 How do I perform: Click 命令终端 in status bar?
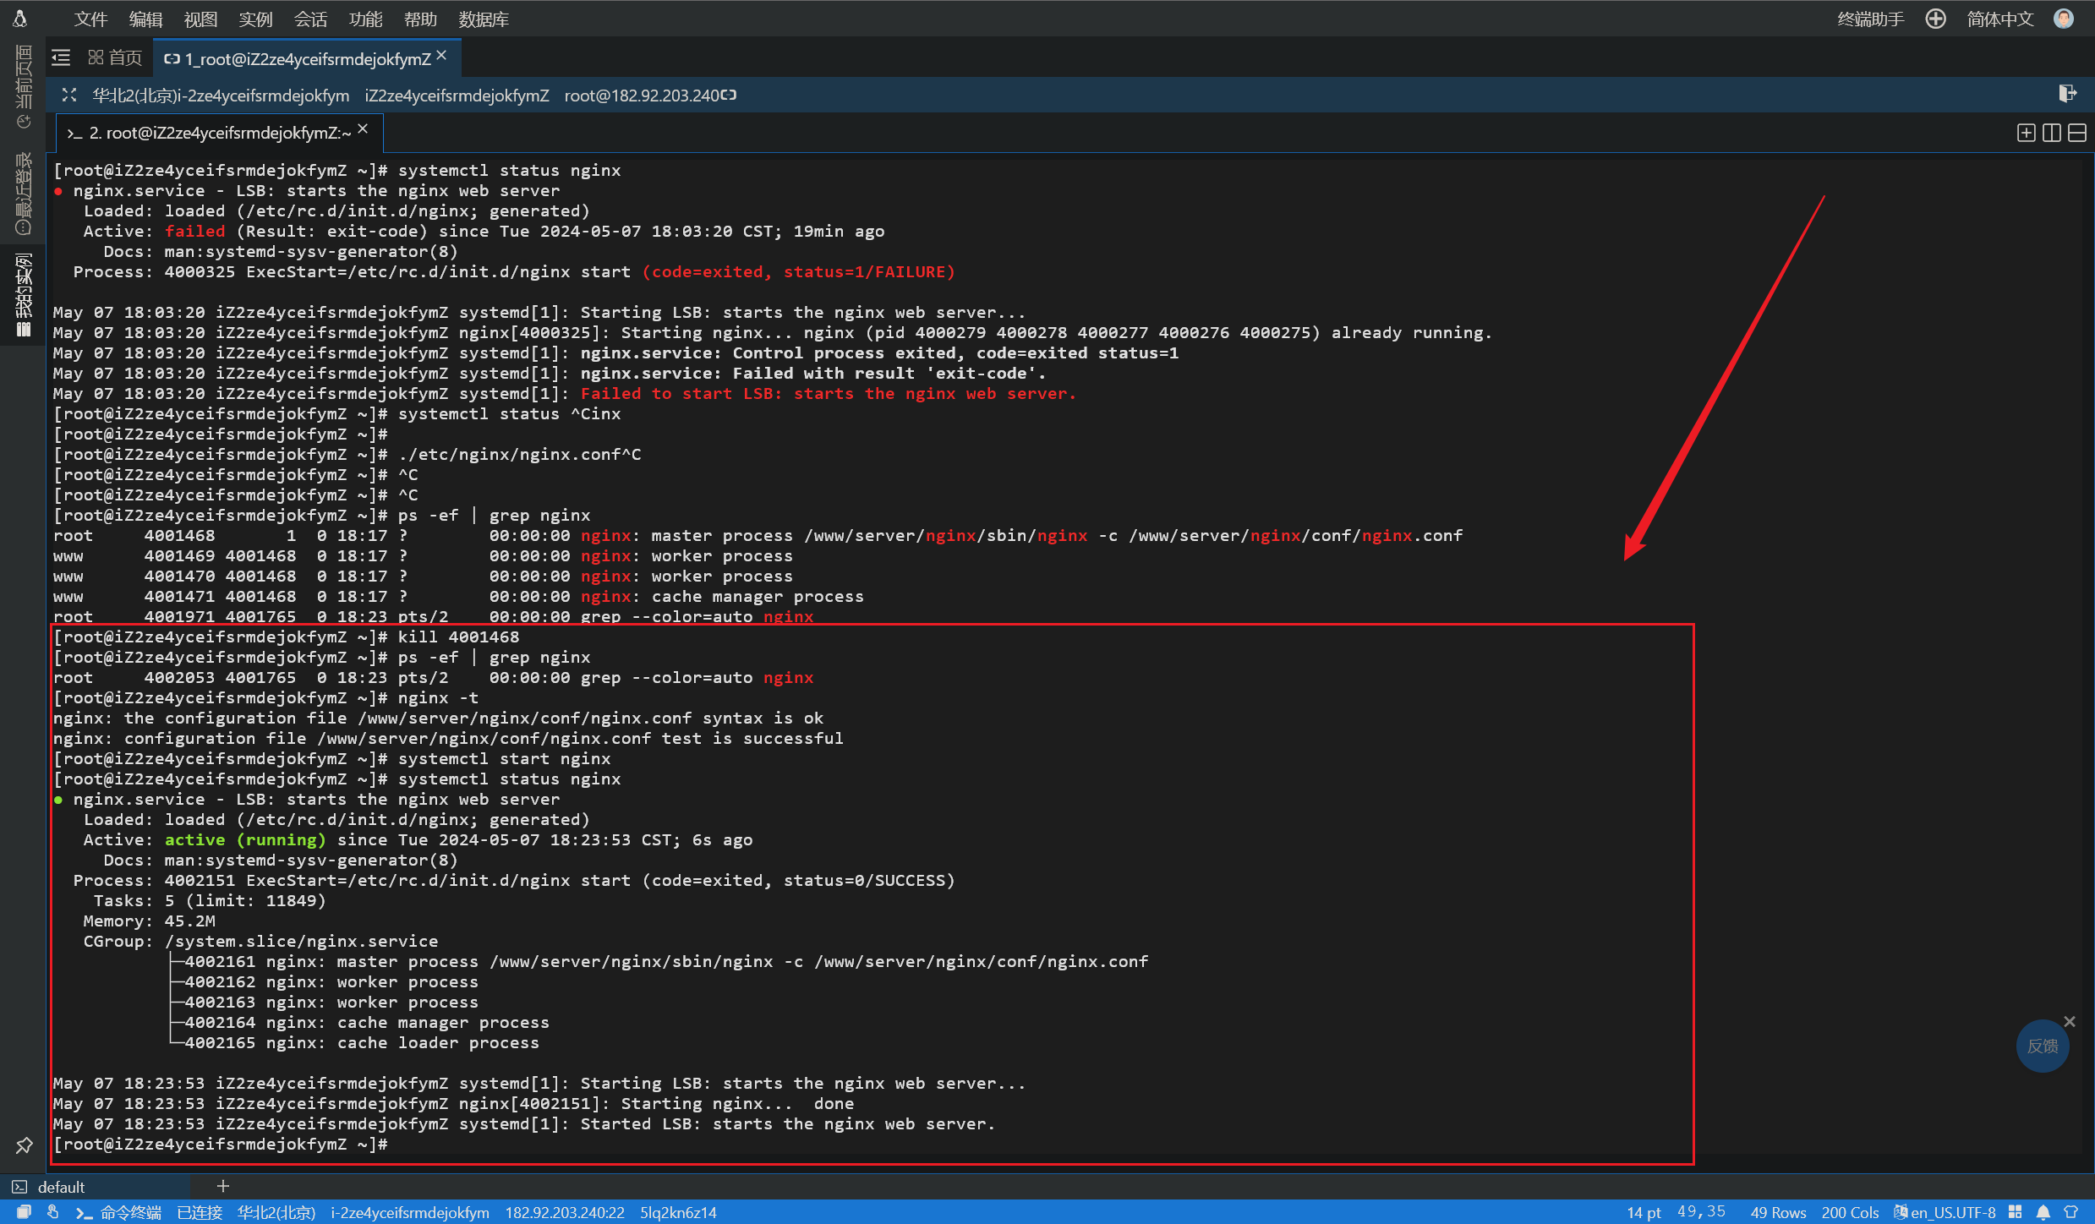tap(118, 1212)
